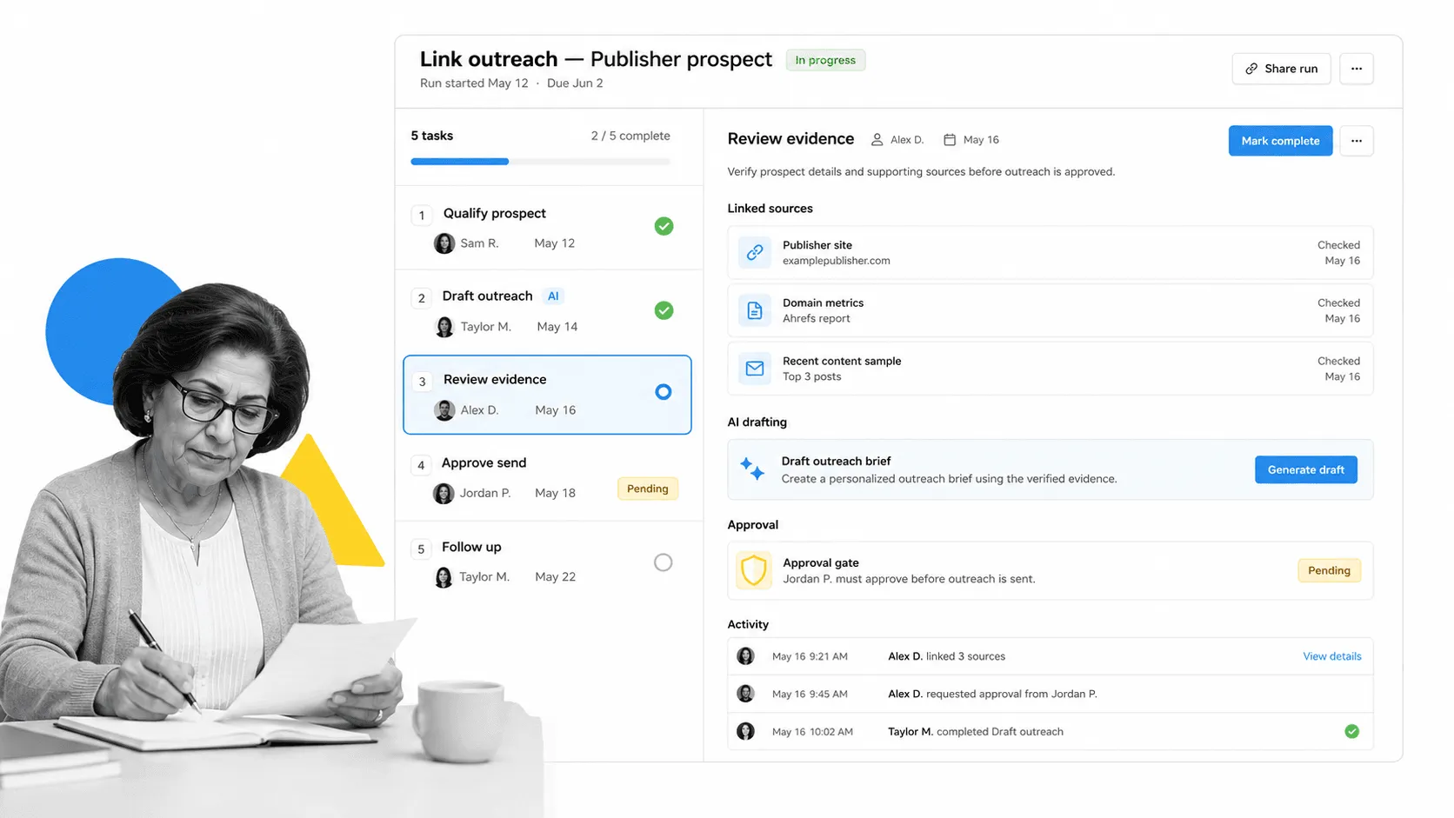Click 'May 22' date on Follow up
Screen dimensions: 1454x818
[x=555, y=577]
